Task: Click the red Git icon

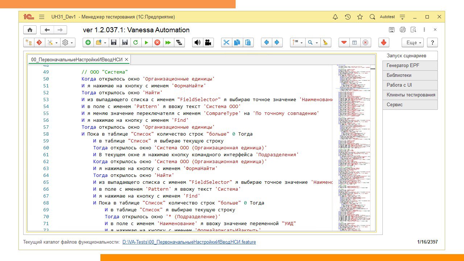Action: point(39,42)
